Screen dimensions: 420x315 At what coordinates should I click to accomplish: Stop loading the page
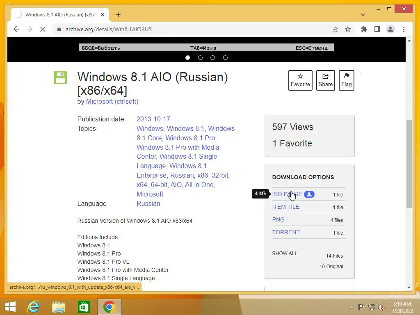click(x=43, y=29)
